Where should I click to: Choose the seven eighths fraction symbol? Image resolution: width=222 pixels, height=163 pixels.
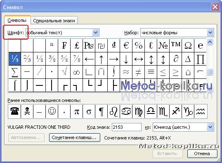[x=77, y=59]
